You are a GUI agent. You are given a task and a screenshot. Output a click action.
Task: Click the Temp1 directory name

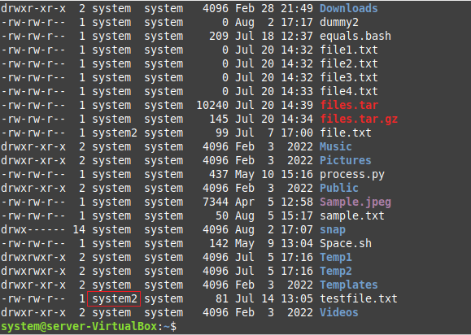pos(335,258)
